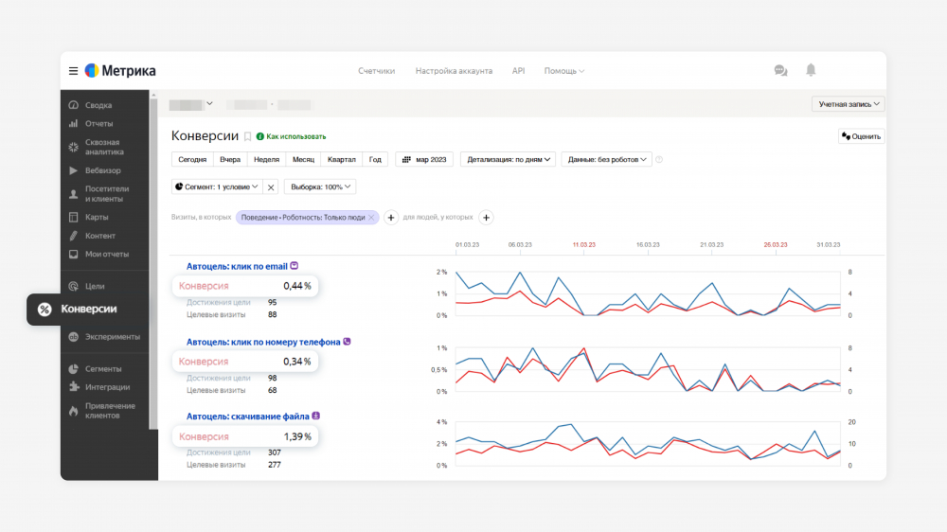Remove the segment with the X button
Image resolution: width=947 pixels, height=532 pixels.
click(270, 187)
